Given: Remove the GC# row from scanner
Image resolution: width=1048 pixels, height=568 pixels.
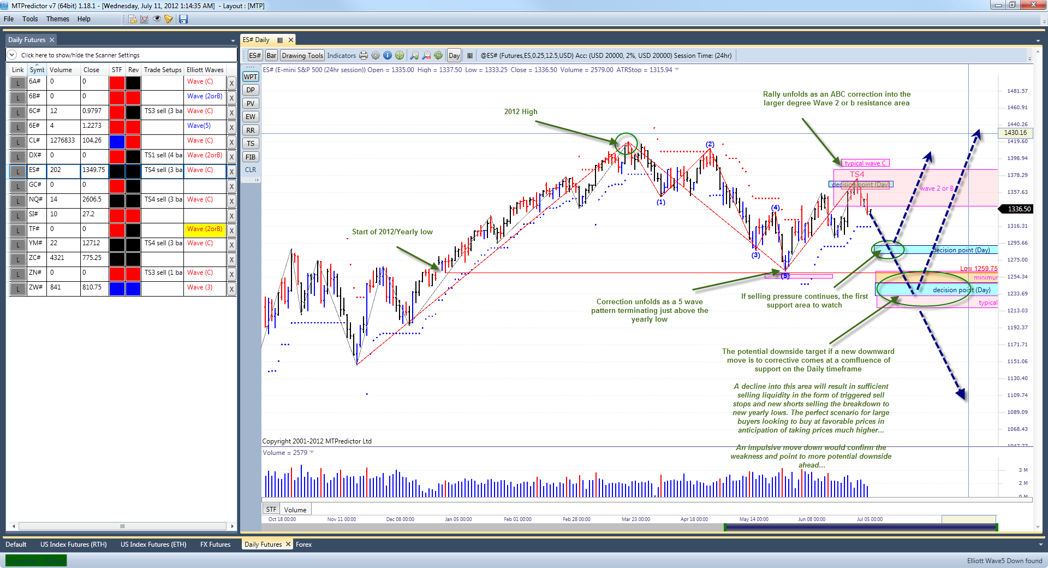Looking at the screenshot, I should [231, 186].
